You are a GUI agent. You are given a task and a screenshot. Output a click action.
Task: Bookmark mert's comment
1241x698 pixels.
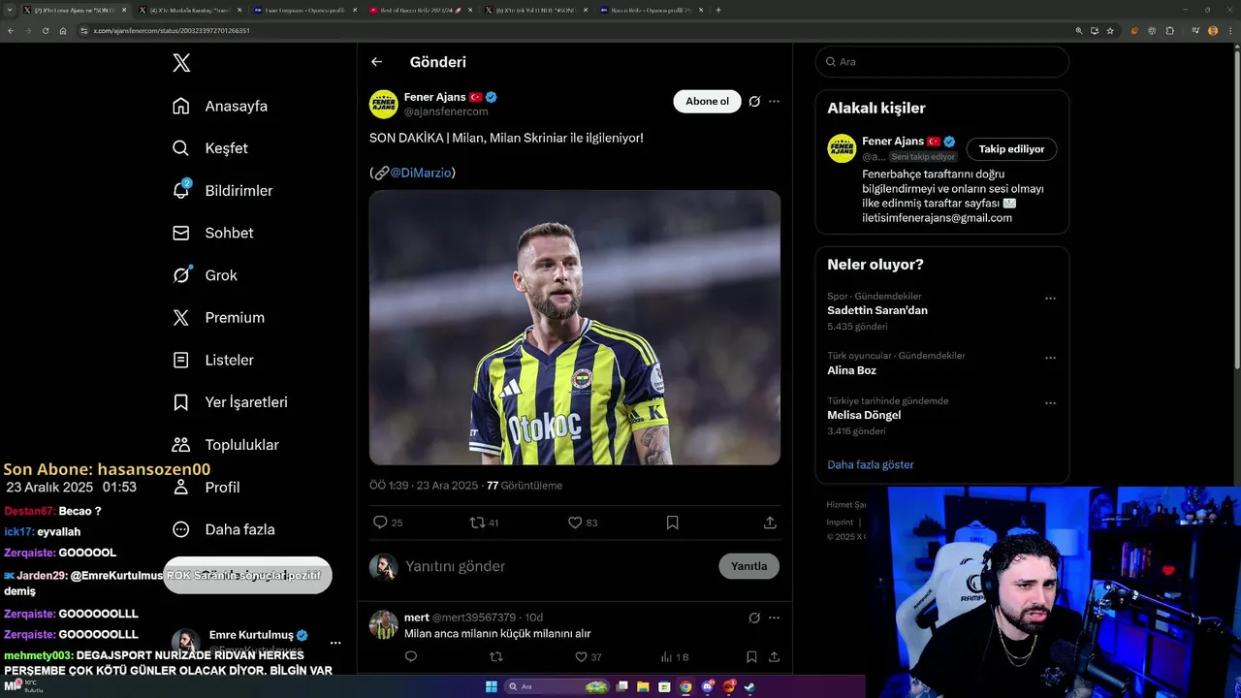[x=751, y=657]
